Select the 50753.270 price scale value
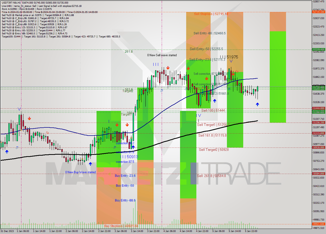The height and width of the screenshot is (234, 326). click(x=319, y=161)
